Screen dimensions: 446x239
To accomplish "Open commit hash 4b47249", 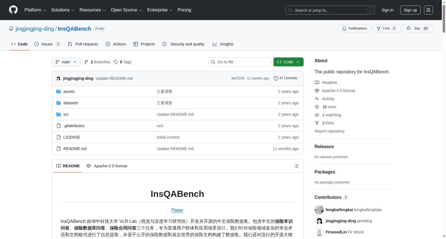I will (237, 78).
